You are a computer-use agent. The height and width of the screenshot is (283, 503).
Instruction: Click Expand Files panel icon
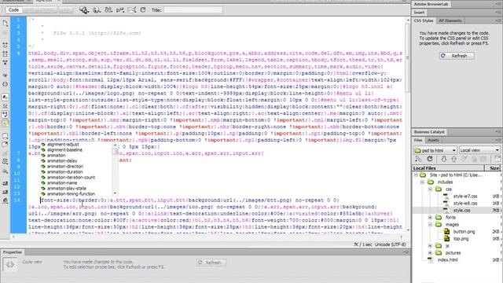coord(497,159)
